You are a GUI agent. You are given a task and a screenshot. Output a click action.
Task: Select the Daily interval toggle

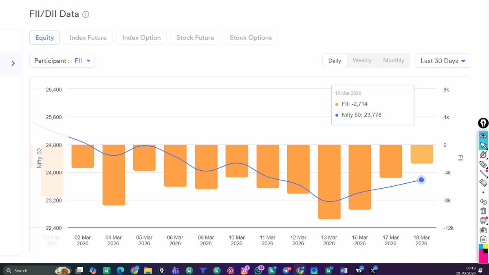click(335, 61)
